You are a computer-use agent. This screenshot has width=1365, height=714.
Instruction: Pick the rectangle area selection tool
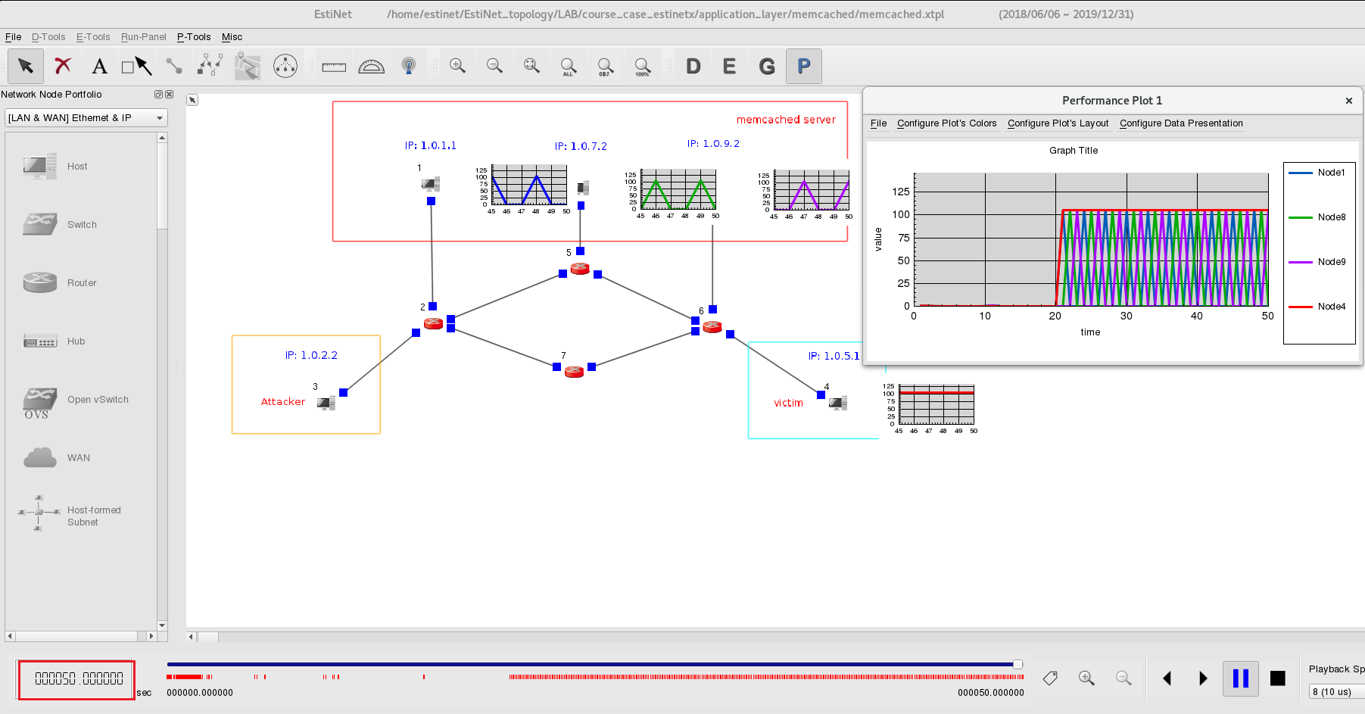(137, 66)
